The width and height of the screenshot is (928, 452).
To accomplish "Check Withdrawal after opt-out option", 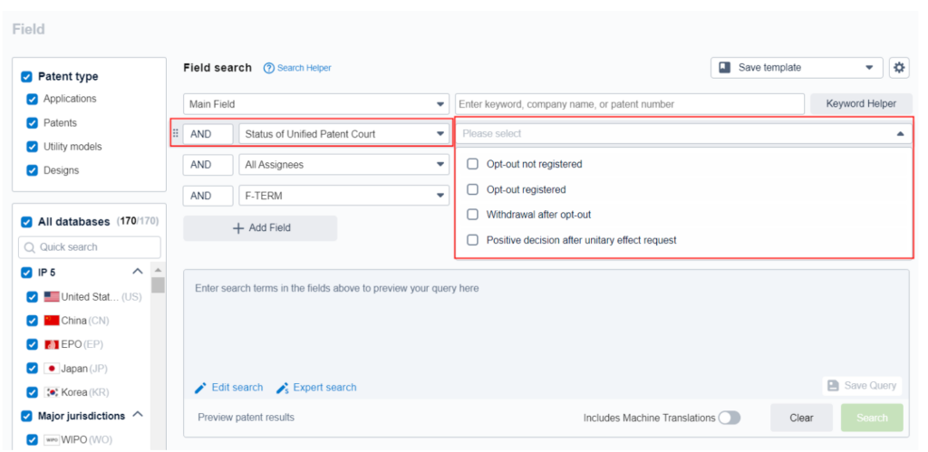I will pos(472,215).
